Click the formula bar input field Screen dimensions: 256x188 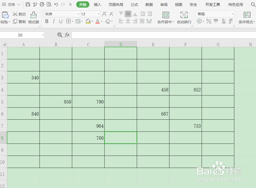[x=164, y=35]
